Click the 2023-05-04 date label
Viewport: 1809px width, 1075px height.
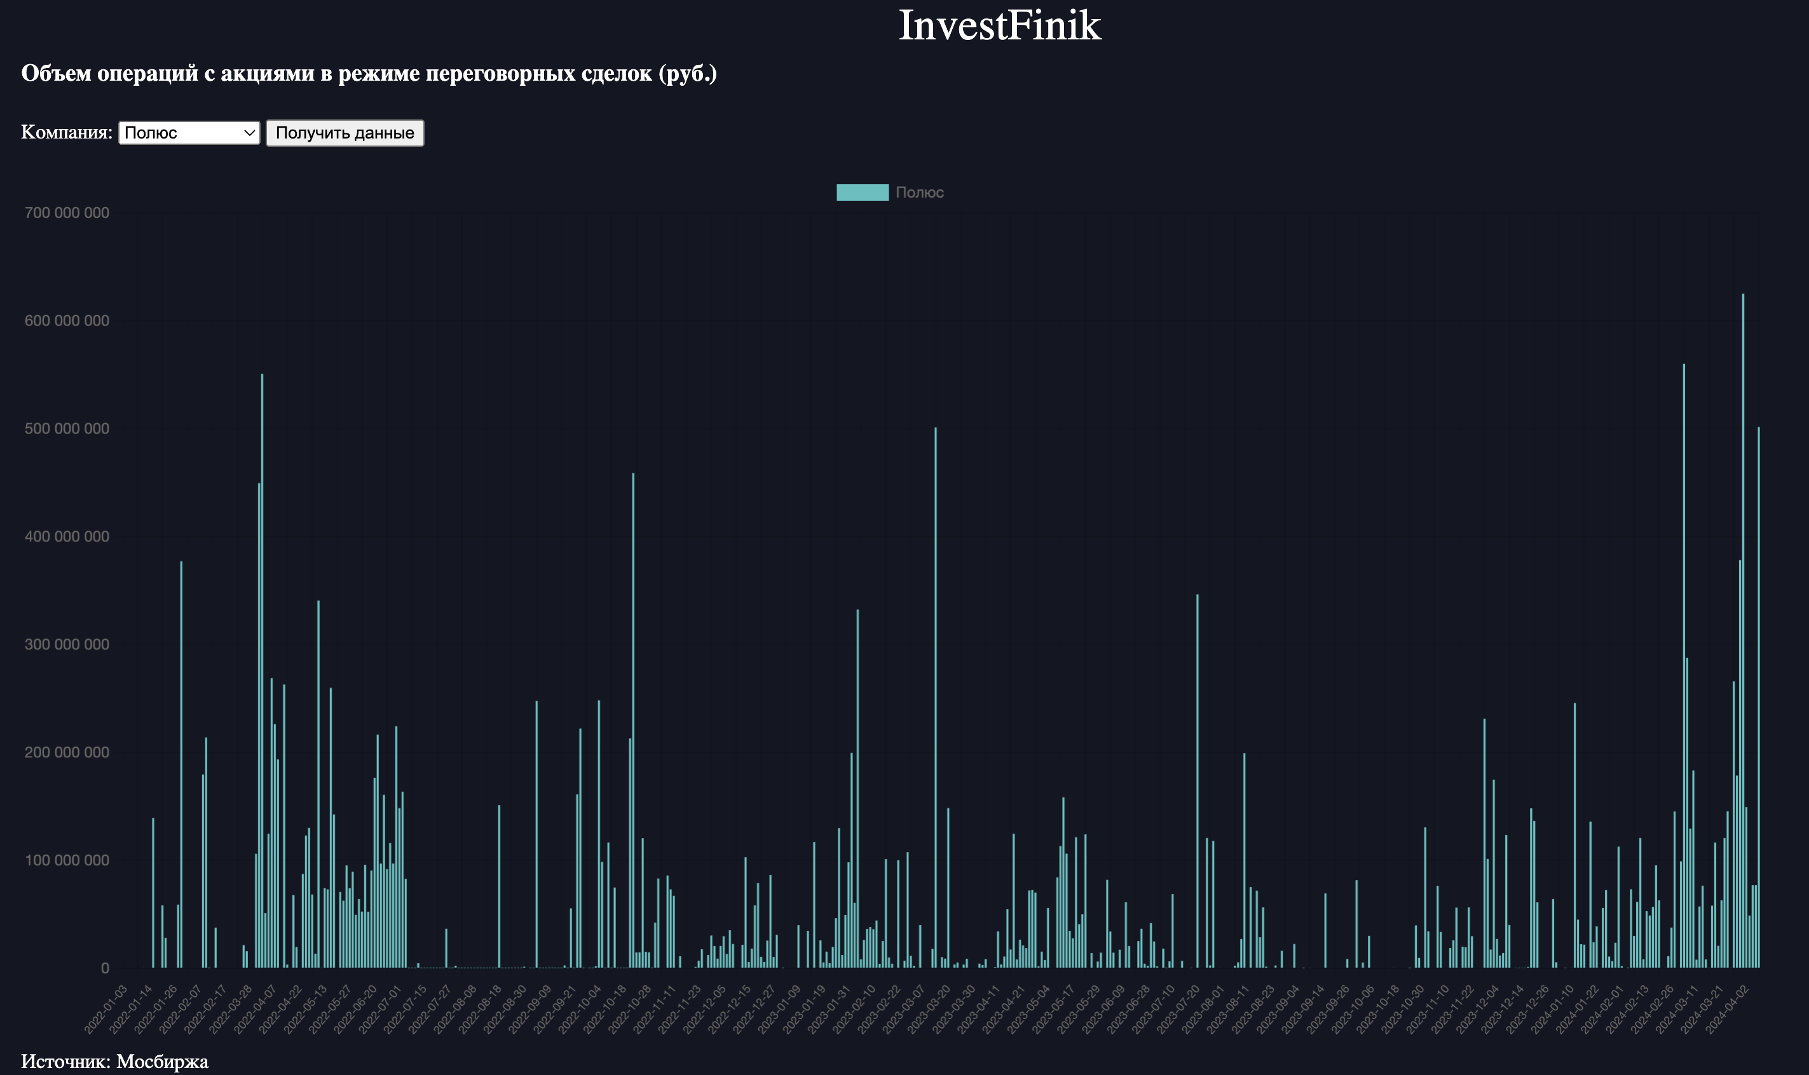1030,1008
